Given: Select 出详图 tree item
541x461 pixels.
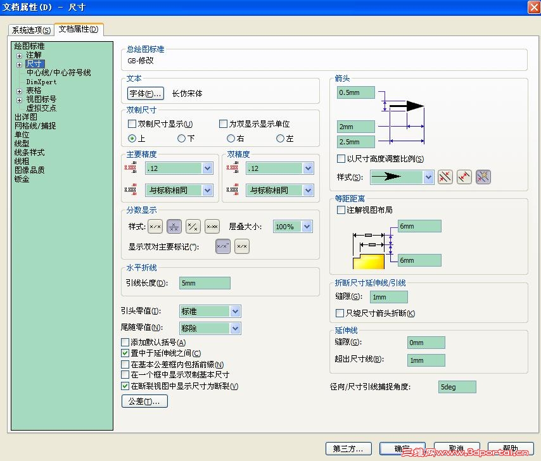Looking at the screenshot, I should 25,117.
